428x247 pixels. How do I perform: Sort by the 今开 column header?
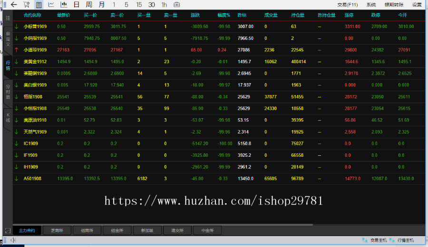[402, 15]
